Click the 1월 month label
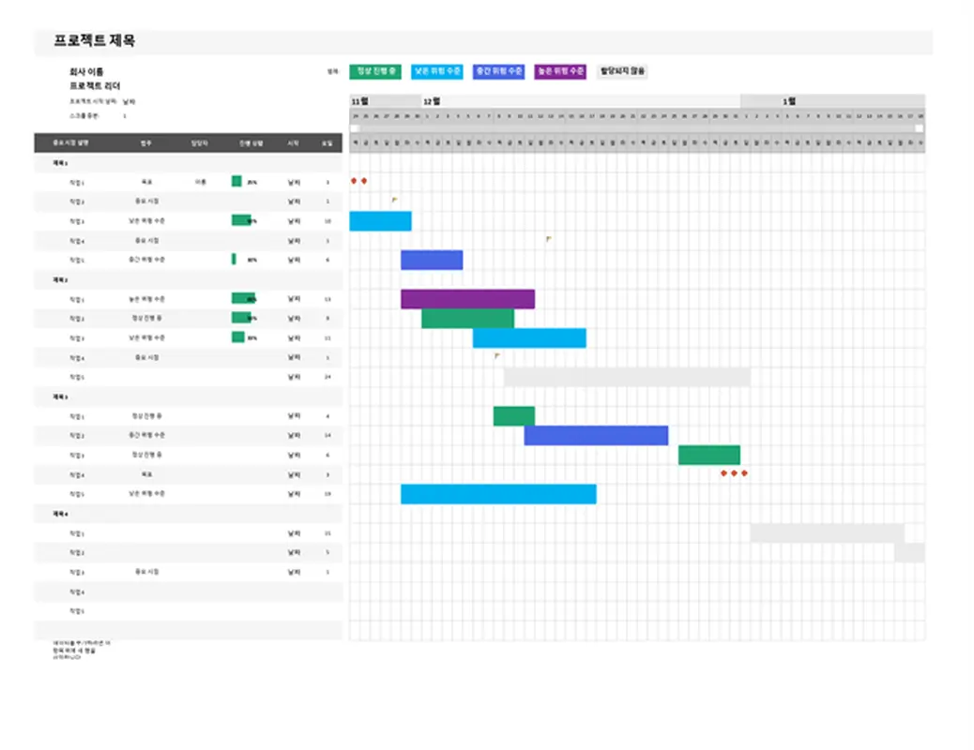974x750 pixels. tap(789, 101)
